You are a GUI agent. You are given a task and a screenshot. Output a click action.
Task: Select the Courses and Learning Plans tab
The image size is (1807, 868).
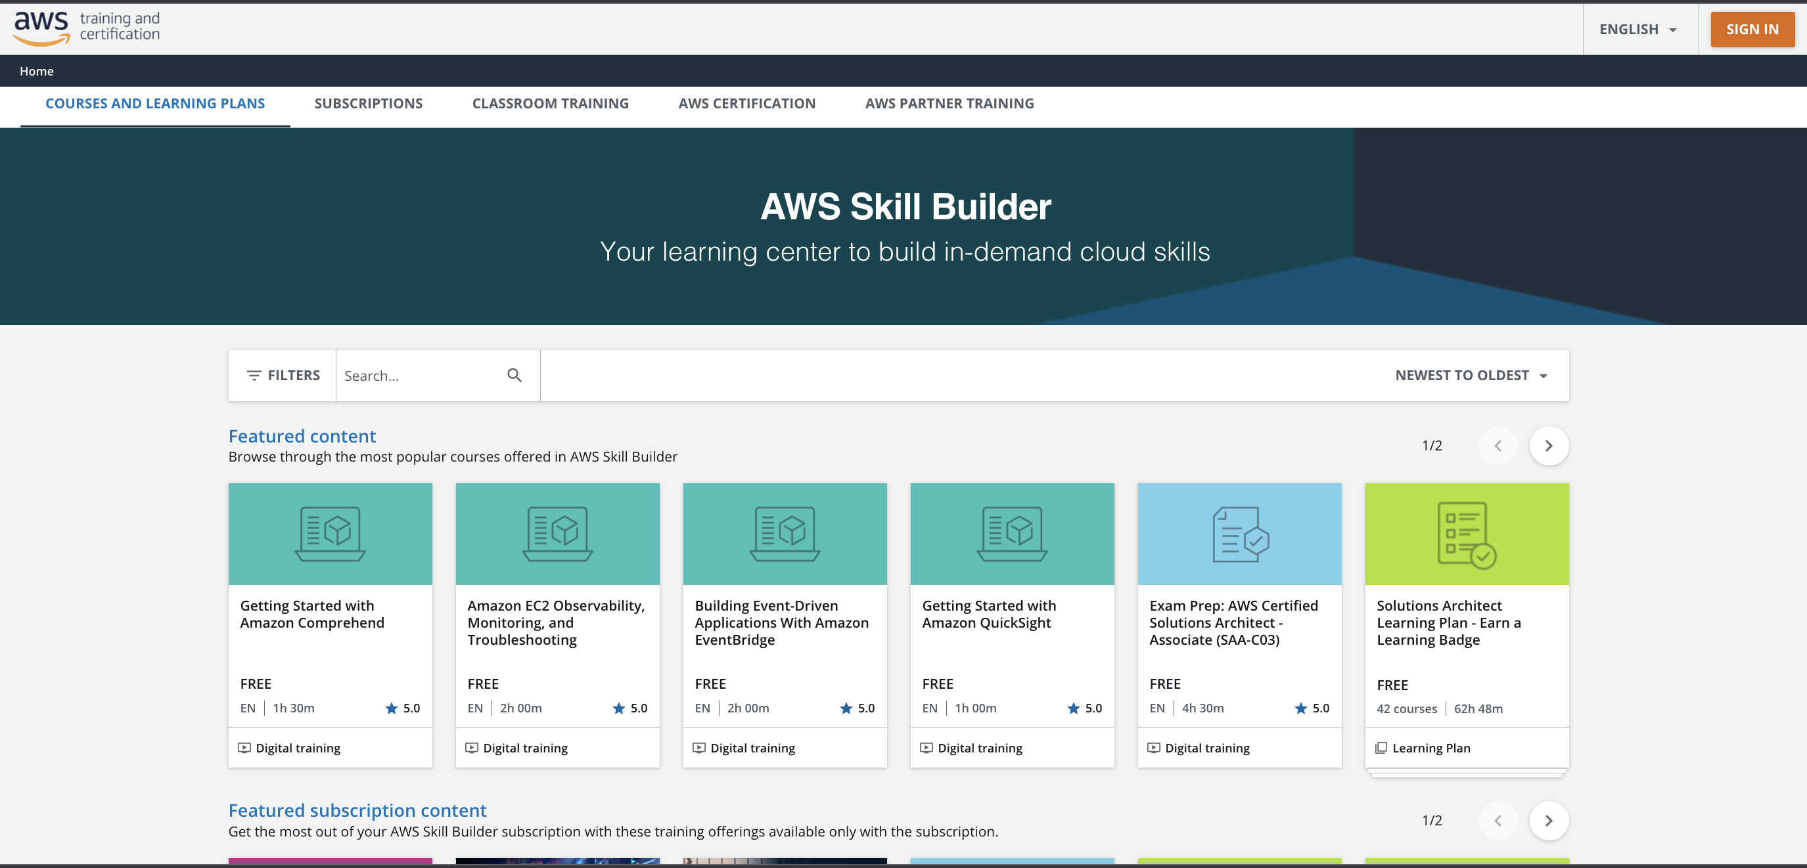click(155, 104)
